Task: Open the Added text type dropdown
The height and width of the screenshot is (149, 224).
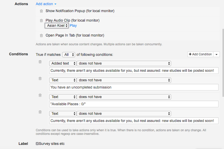Action: pyautogui.click(x=63, y=63)
